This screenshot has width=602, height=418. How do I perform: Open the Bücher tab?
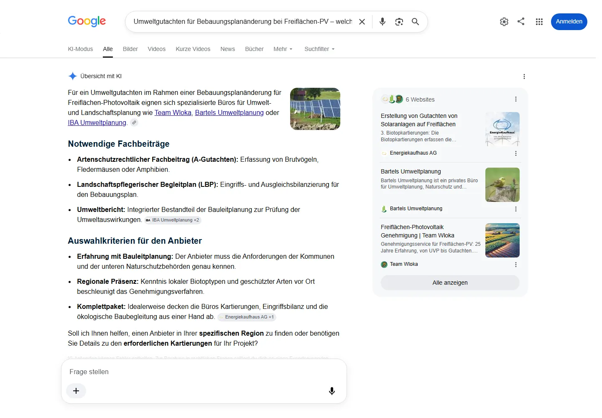pos(254,49)
